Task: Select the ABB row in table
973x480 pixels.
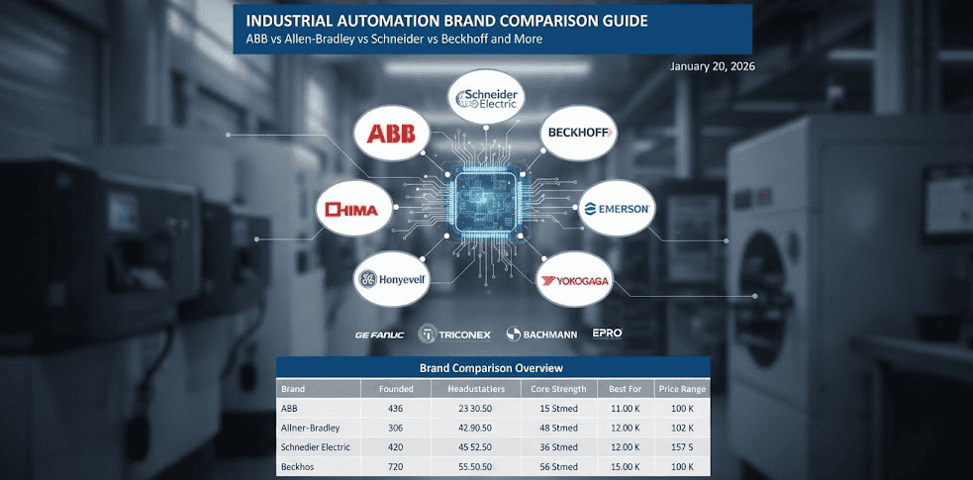Action: pyautogui.click(x=492, y=408)
